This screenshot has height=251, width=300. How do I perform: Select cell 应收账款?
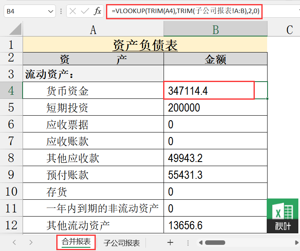[x=93, y=141]
